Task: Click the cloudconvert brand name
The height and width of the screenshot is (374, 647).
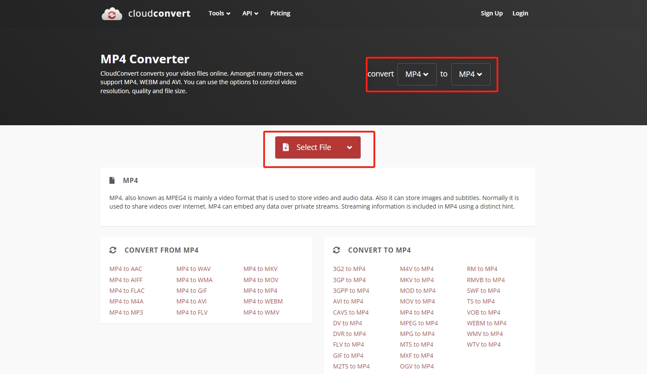Action: pos(159,14)
